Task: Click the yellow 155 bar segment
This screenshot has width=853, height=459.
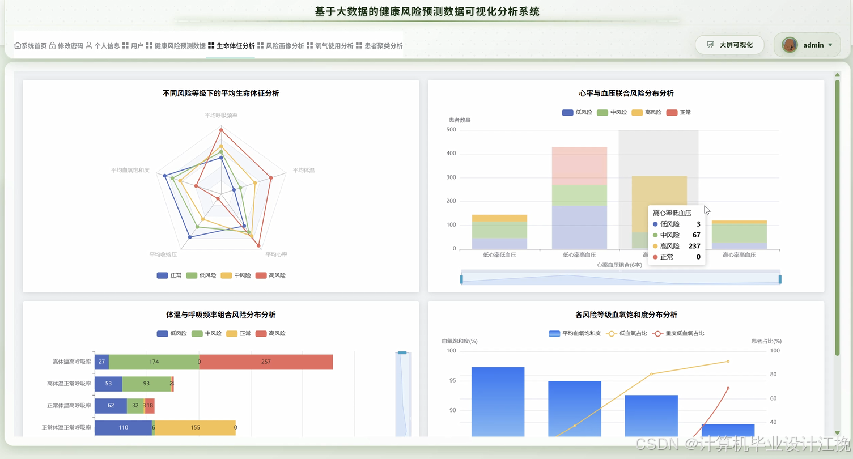Action: (196, 428)
